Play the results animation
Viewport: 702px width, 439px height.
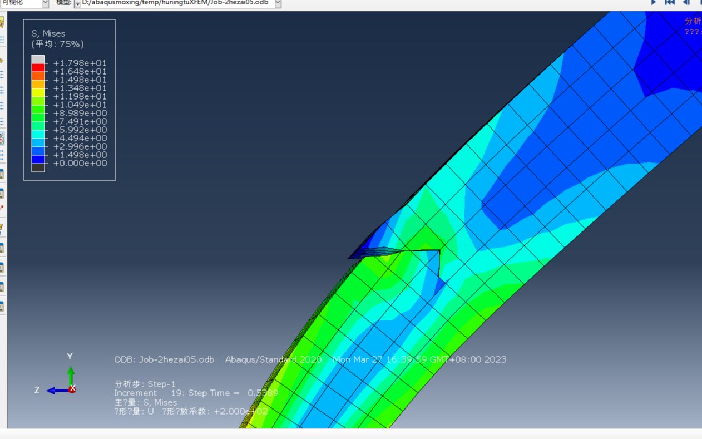(x=654, y=3)
